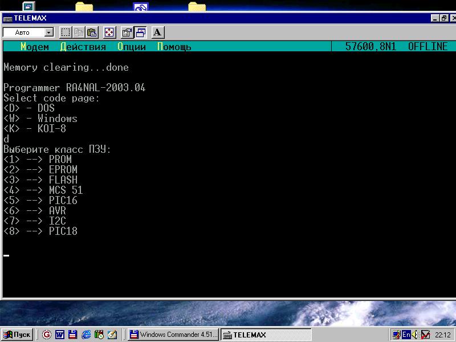Click the TELEMAX title bar system icon

tap(8, 18)
